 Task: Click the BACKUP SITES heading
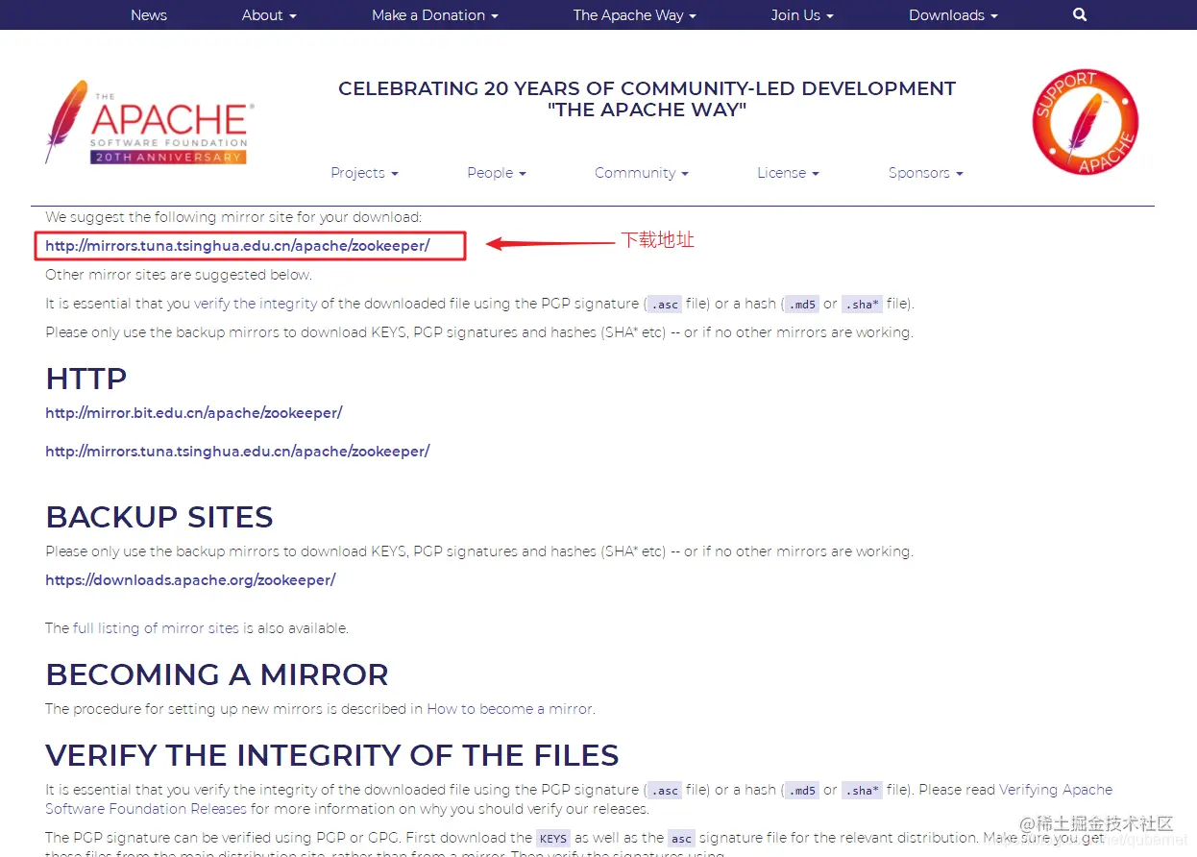click(159, 517)
